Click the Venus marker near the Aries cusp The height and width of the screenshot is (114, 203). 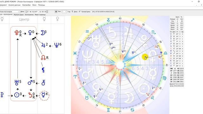pyautogui.click(x=79, y=68)
